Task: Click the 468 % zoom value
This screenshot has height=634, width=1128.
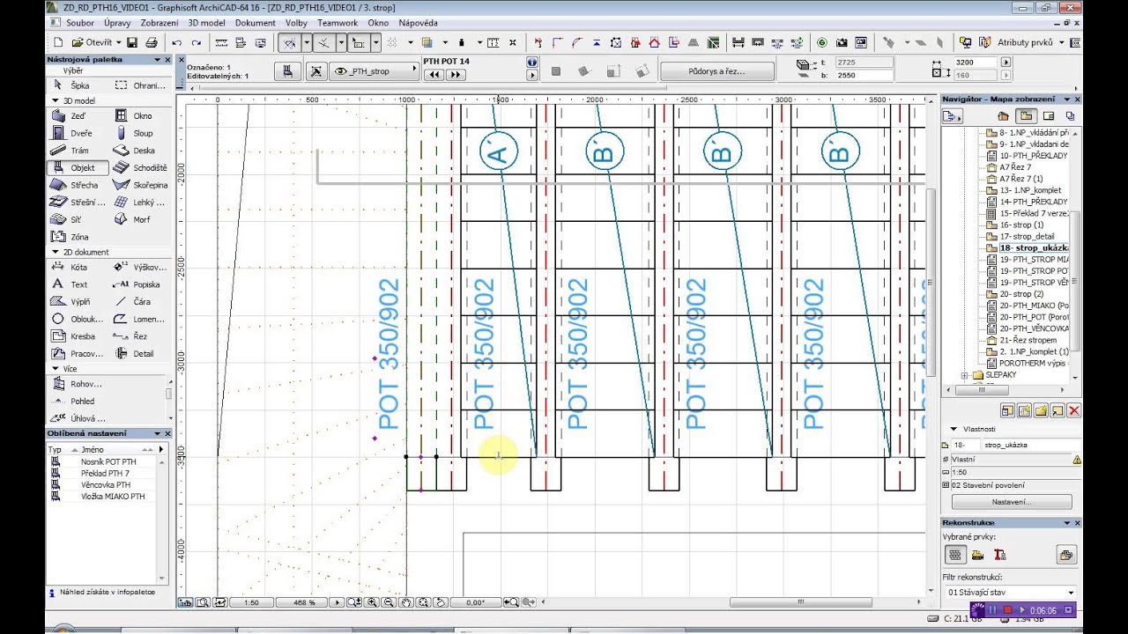Action: coord(304,602)
